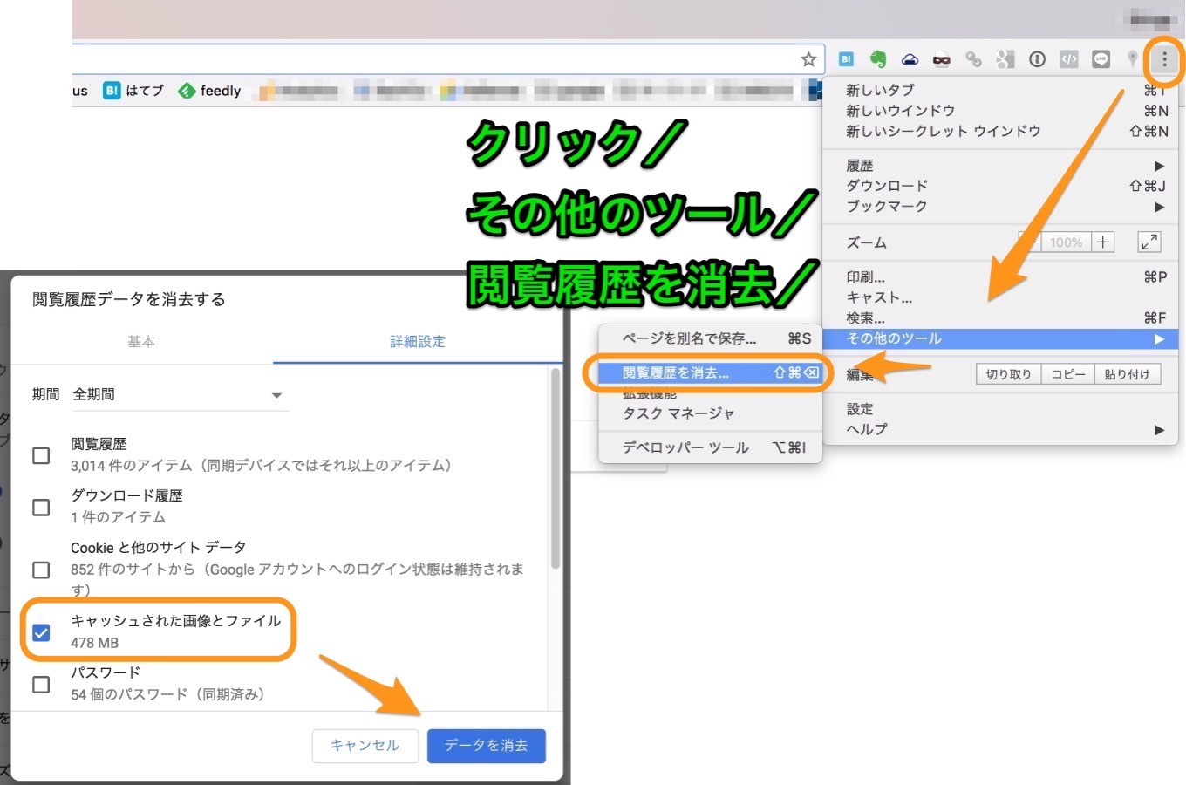
Task: Open タスク マネージャ from submenu
Action: (x=710, y=413)
